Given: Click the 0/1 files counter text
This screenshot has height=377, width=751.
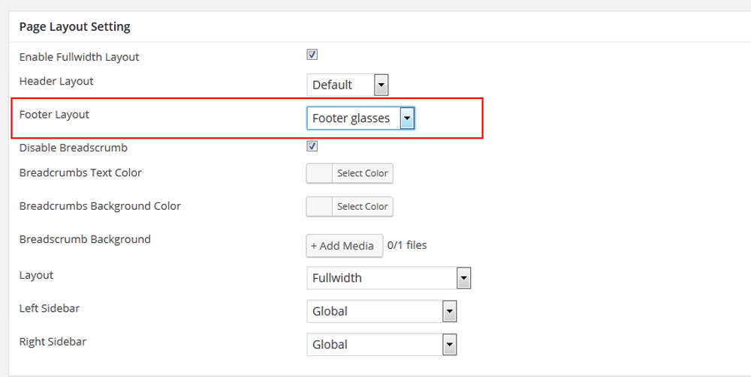Looking at the screenshot, I should pos(407,245).
